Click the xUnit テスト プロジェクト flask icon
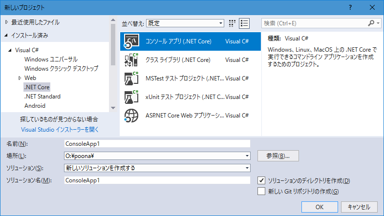 point(131,97)
